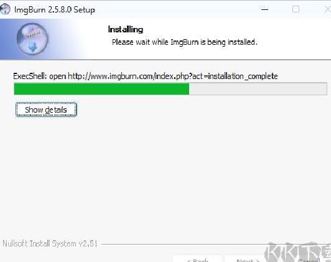
Task: Click the 'ImgBurn 2.5.8.0 Setup' title text
Action: (55, 10)
